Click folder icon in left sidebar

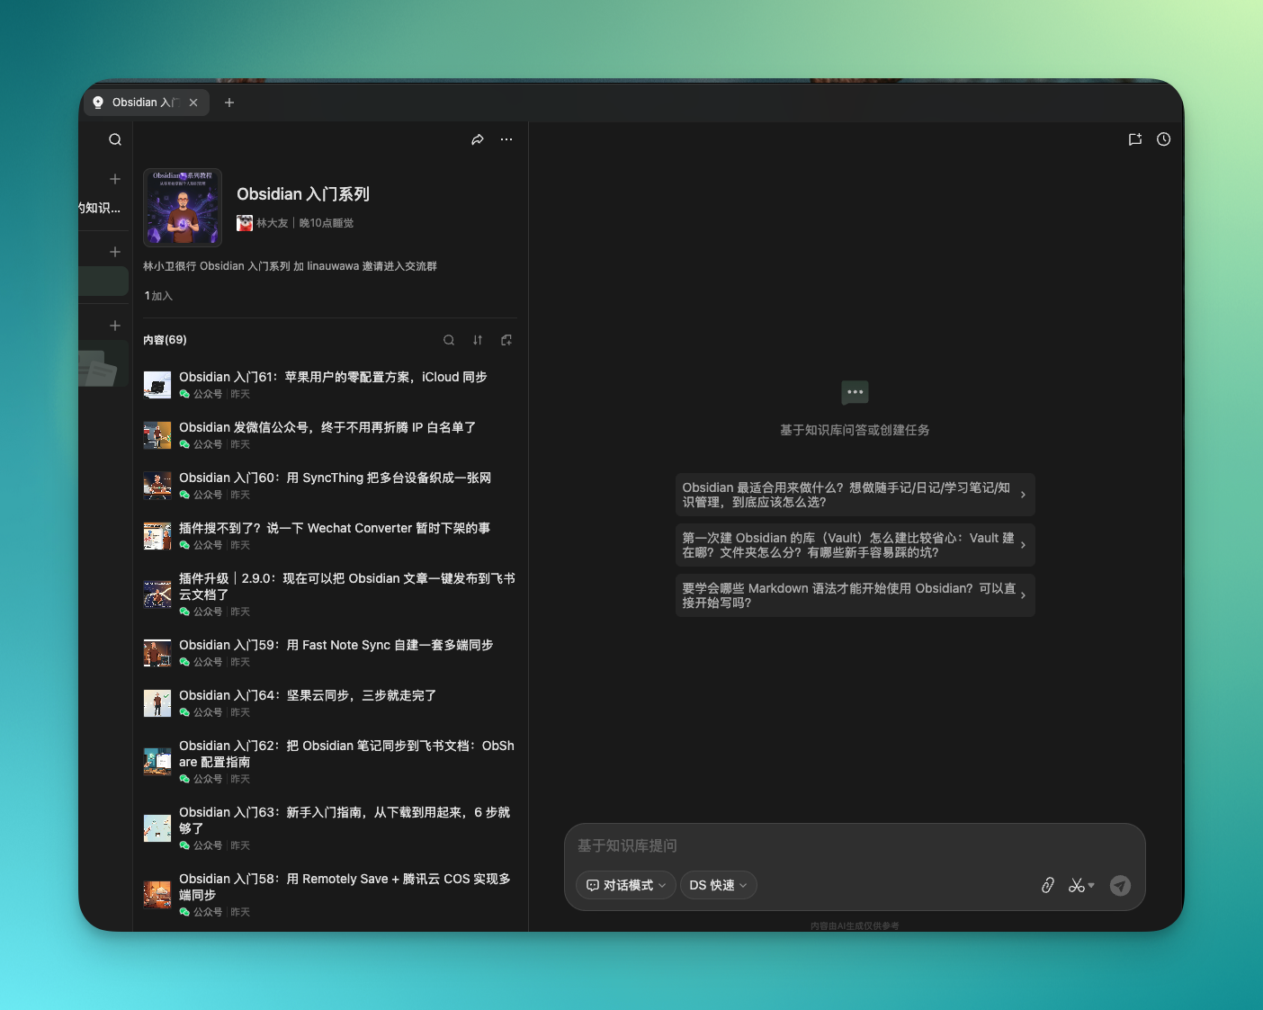click(x=98, y=367)
